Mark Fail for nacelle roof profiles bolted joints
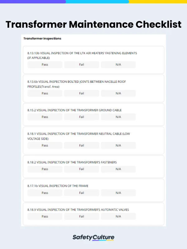This screenshot has width=187, height=249. tap(81, 93)
